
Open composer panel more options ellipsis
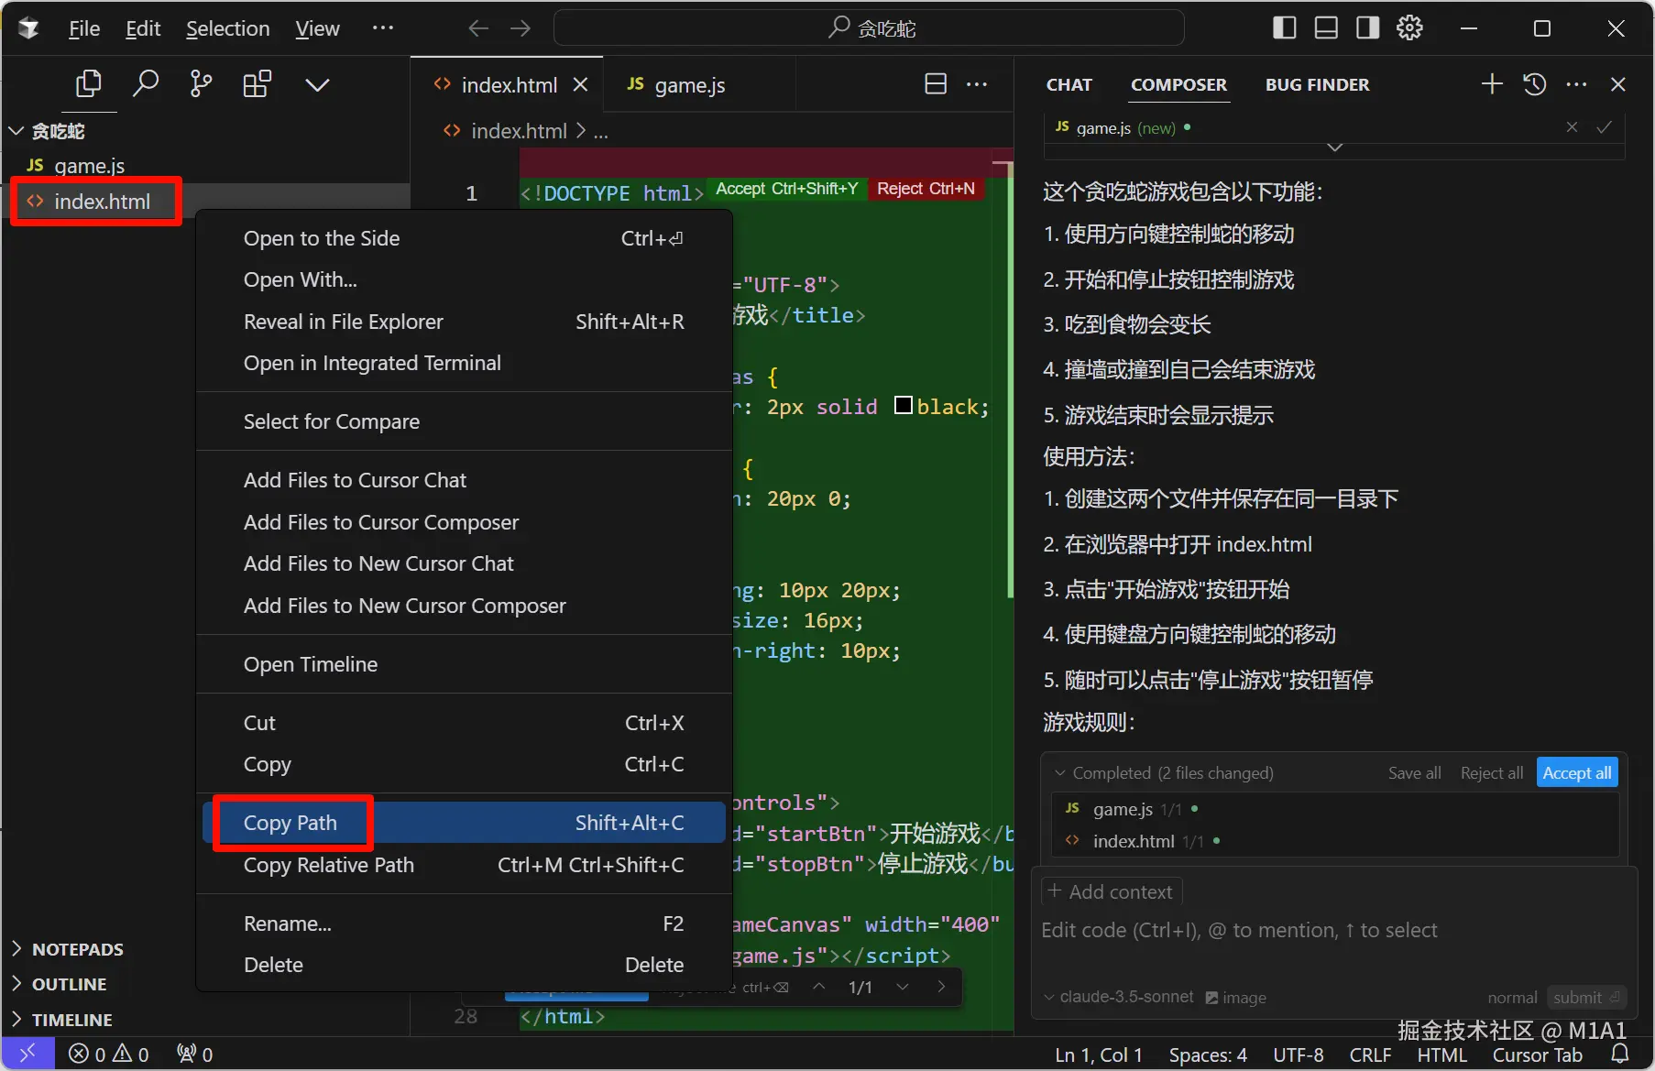1576,84
